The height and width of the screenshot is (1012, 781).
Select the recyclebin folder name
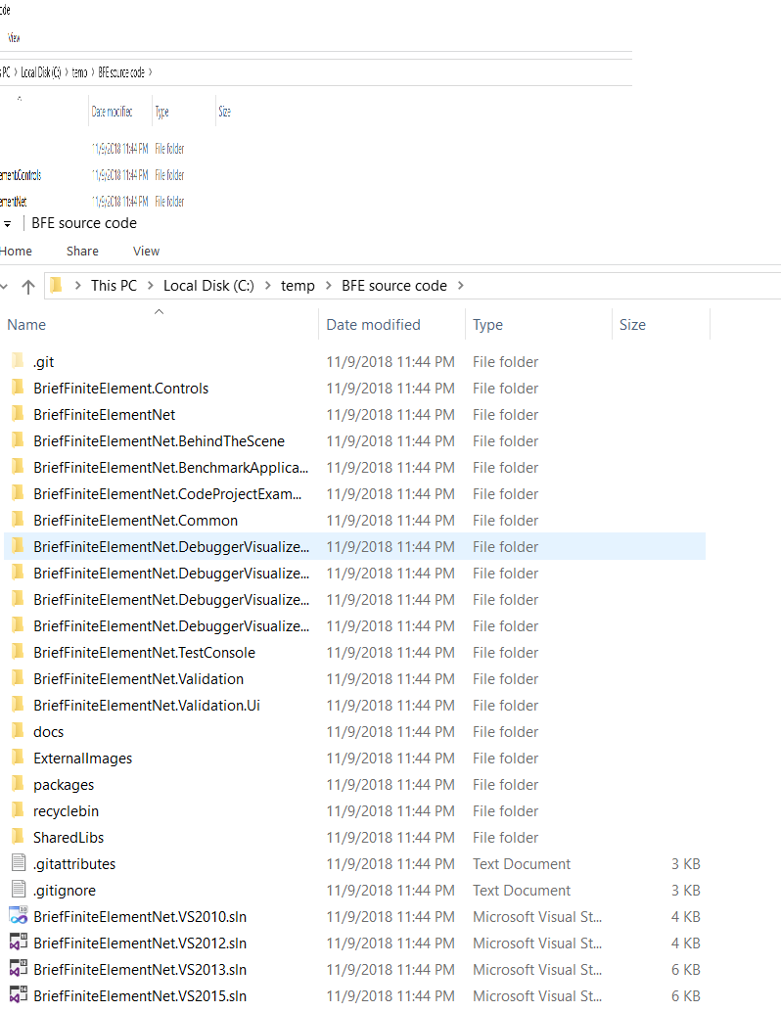pos(66,810)
